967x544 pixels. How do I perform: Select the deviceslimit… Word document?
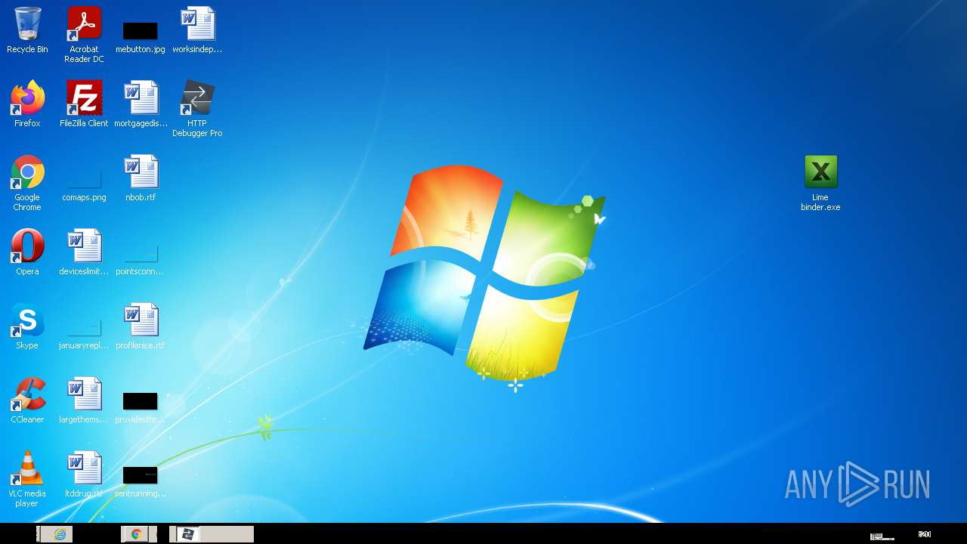[x=84, y=252]
